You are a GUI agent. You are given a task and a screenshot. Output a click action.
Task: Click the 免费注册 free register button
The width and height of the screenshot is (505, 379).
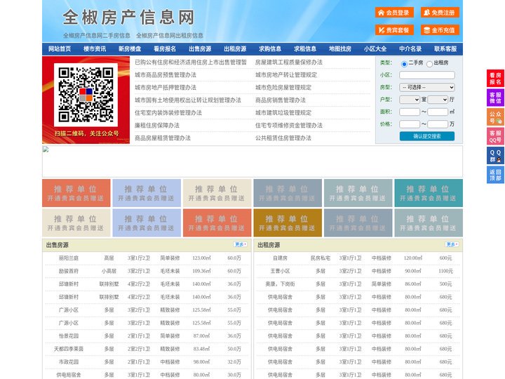click(440, 13)
